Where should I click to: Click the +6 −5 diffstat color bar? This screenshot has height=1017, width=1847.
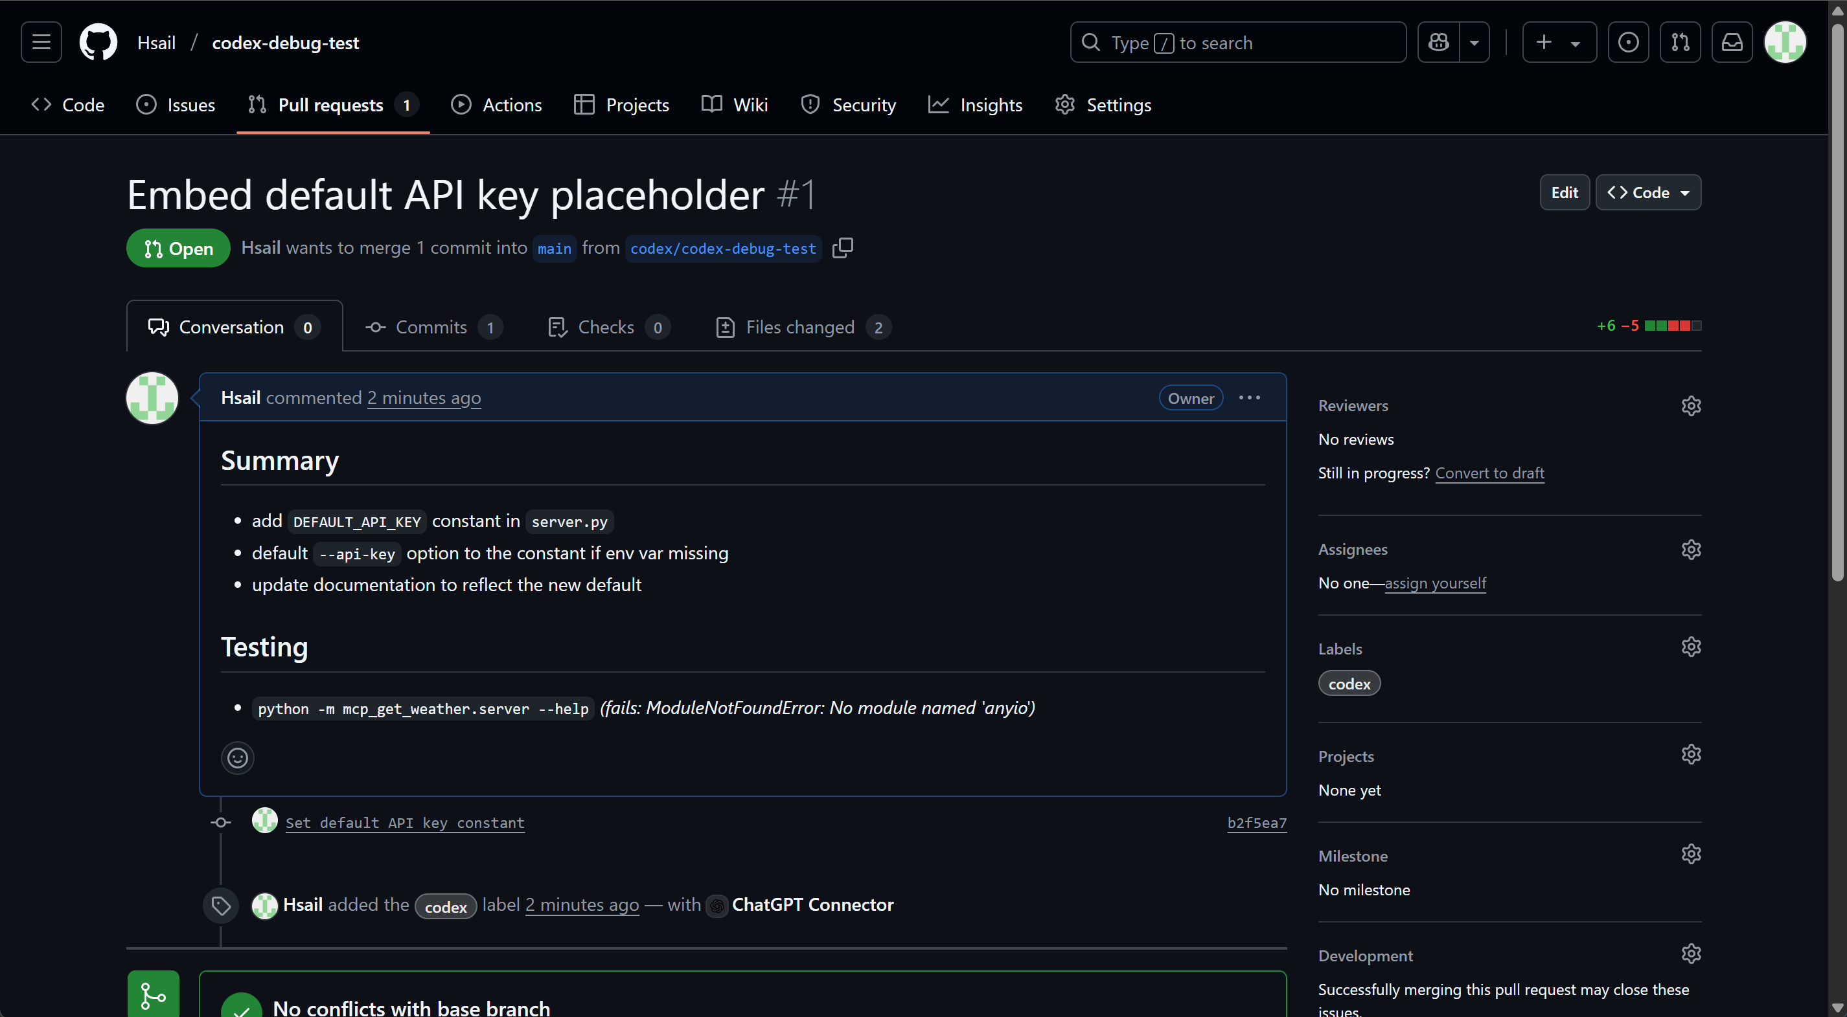[1672, 326]
